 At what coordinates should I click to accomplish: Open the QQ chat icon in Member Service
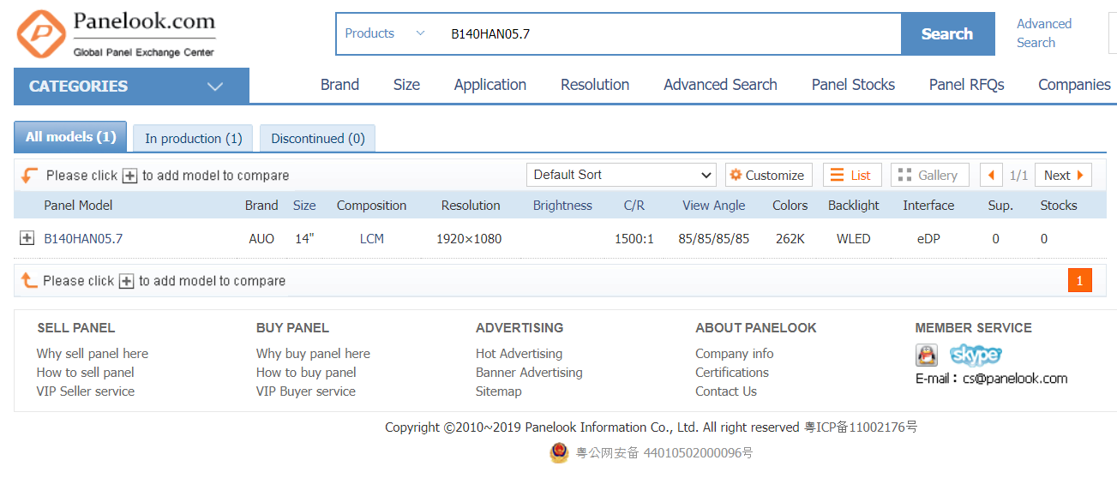pyautogui.click(x=926, y=354)
